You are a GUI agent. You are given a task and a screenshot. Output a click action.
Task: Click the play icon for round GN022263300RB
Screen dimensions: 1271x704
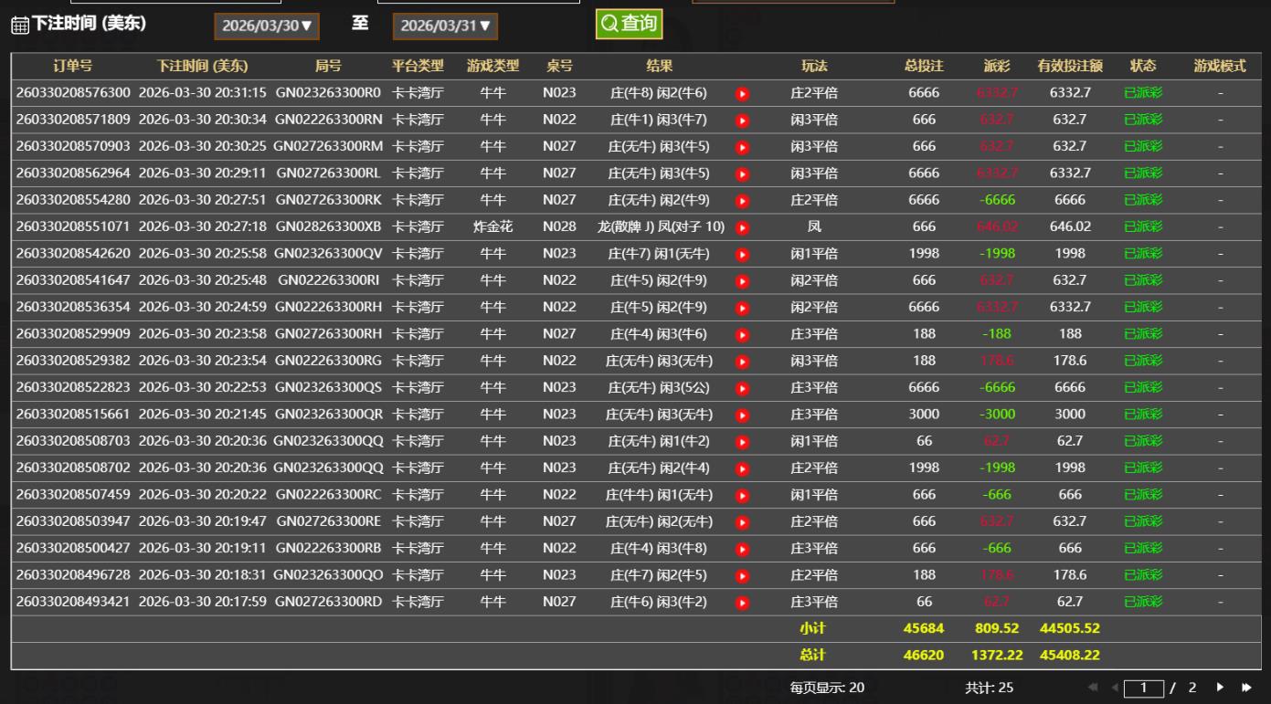point(743,548)
